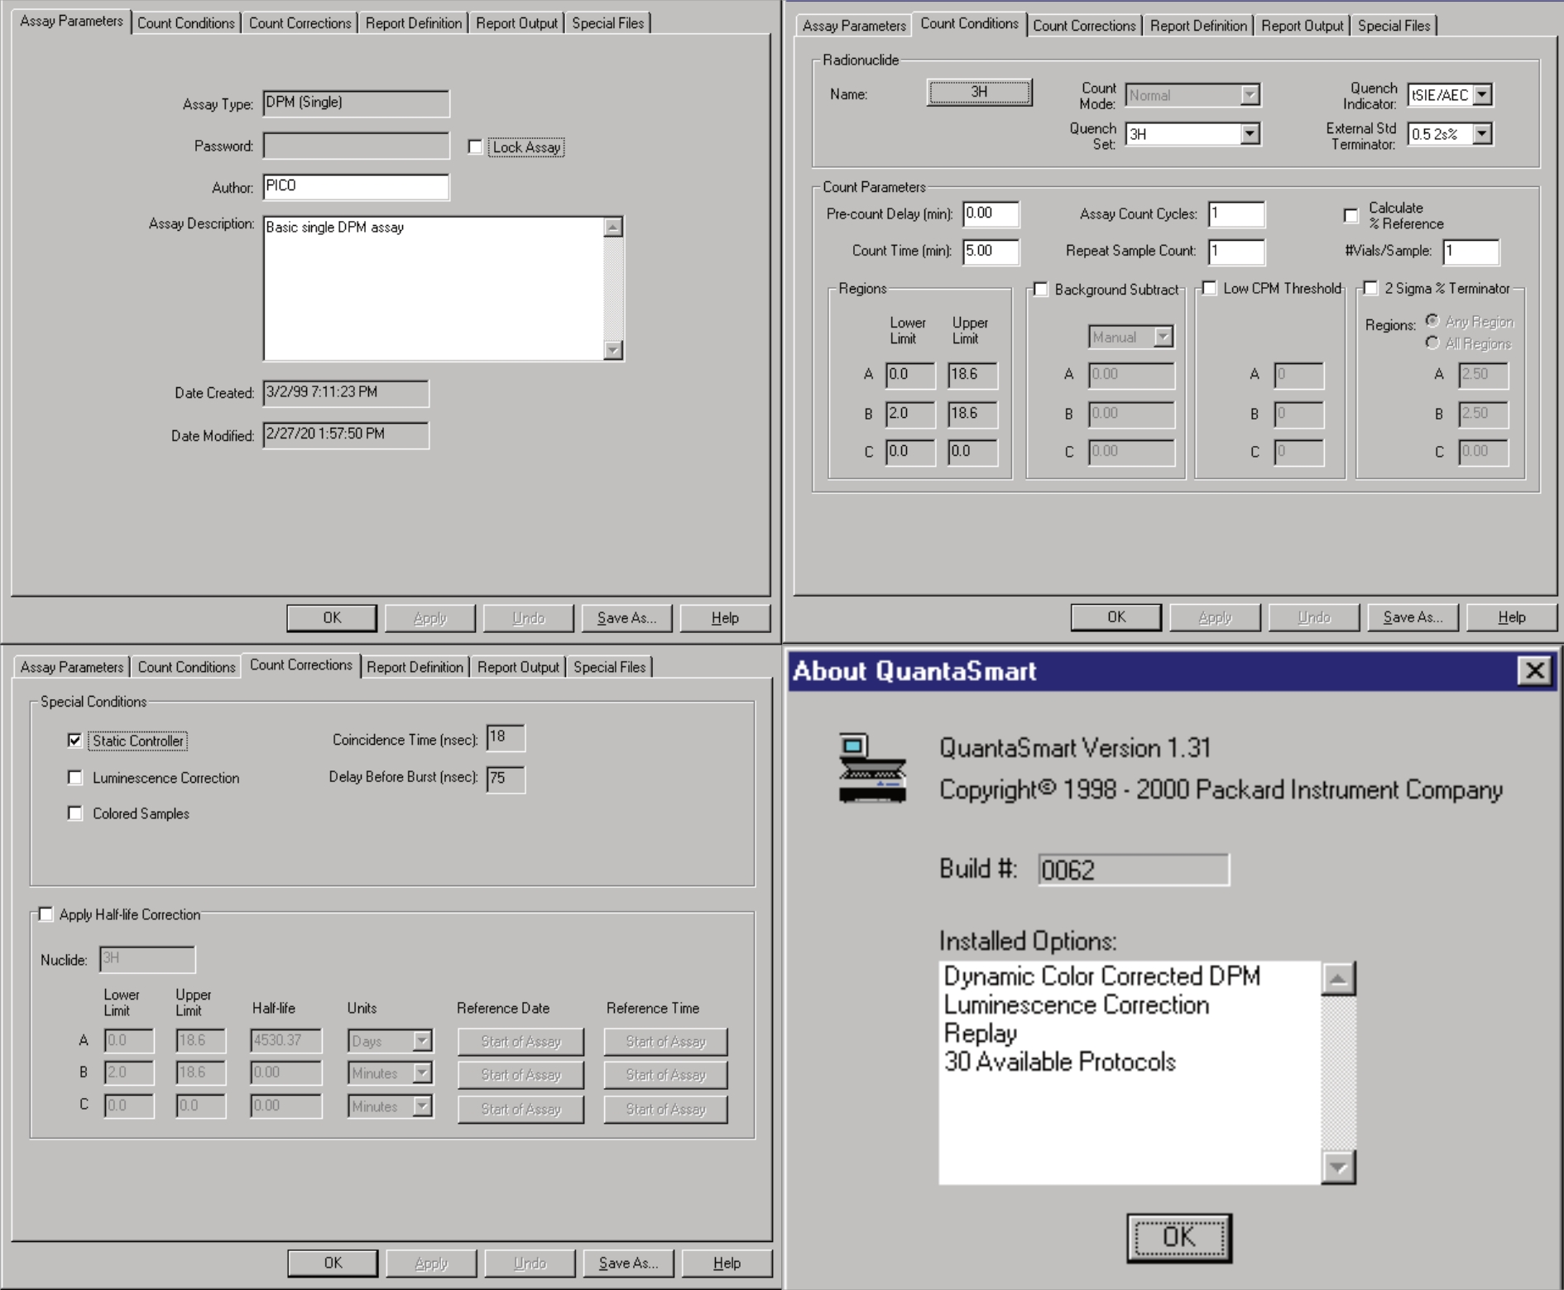Click the Pre-count Delay (min) field
Screen dimensions: 1564x1290
[x=991, y=214]
